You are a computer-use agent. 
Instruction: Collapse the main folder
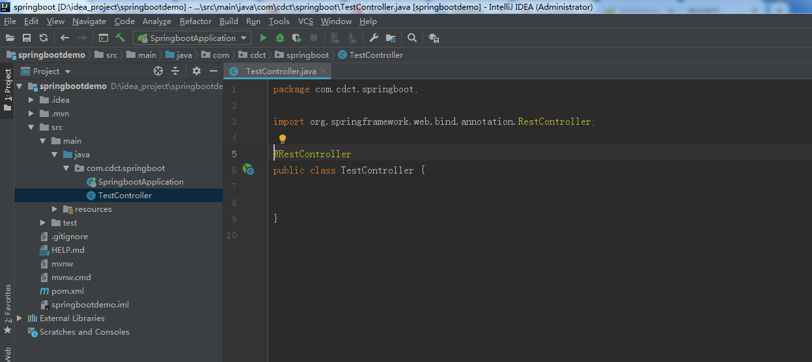[43, 141]
